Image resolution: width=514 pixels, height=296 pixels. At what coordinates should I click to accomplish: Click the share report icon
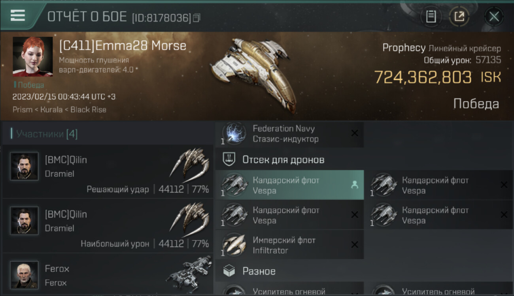459,17
